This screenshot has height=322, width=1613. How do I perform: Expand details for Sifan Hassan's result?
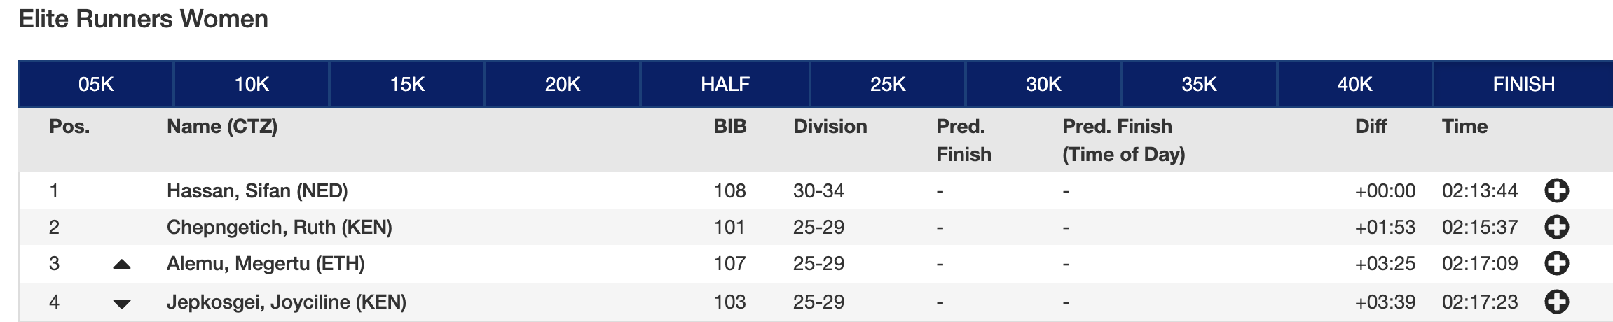(1556, 190)
